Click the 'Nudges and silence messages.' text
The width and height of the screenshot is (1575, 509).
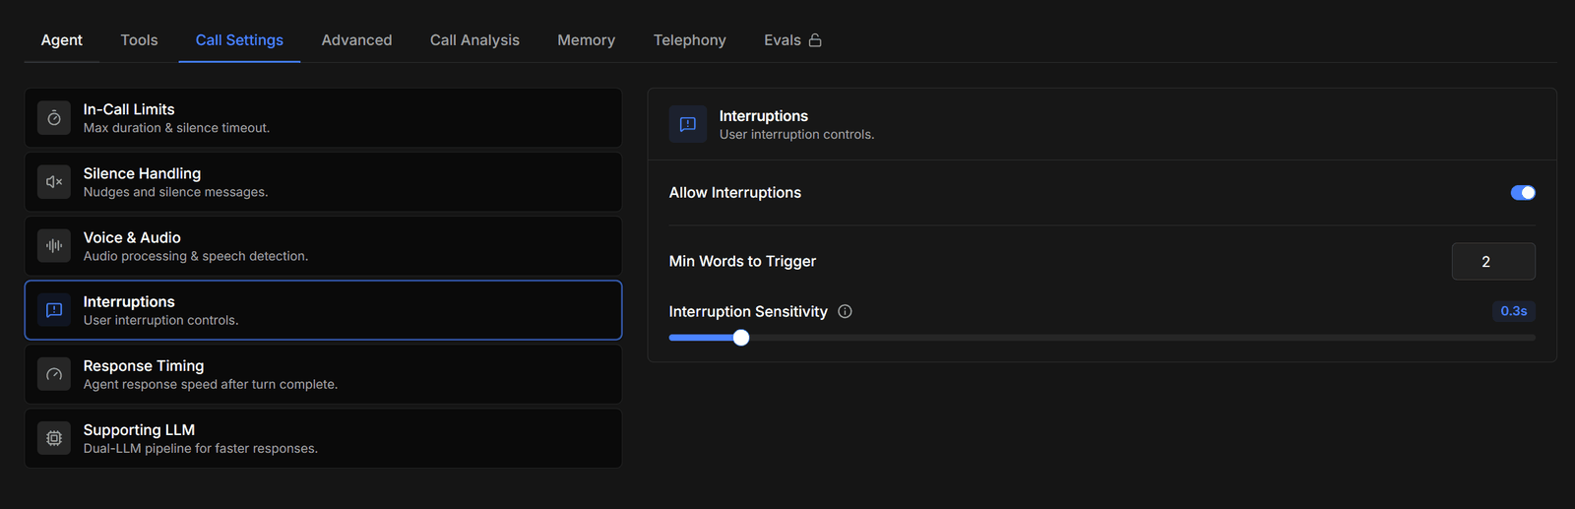pyautogui.click(x=175, y=192)
